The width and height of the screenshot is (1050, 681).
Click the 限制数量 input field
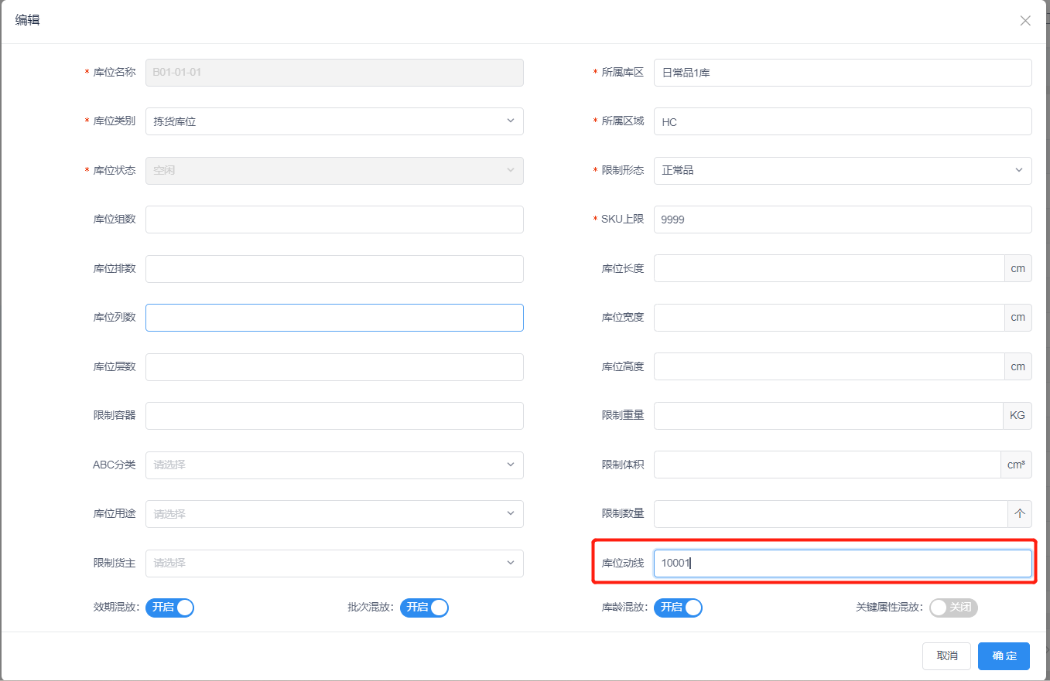[830, 514]
